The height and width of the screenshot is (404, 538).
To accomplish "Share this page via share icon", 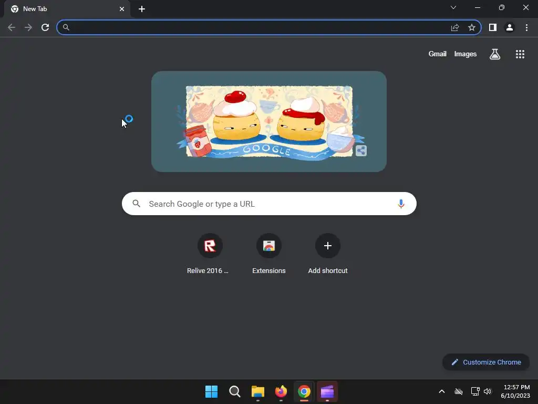I will click(455, 27).
